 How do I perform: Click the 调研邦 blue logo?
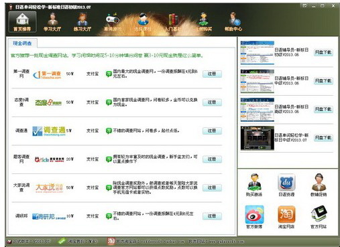[x=49, y=216]
